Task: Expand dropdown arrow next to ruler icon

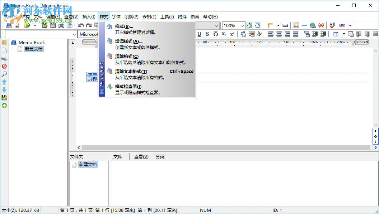Action: (x=278, y=25)
